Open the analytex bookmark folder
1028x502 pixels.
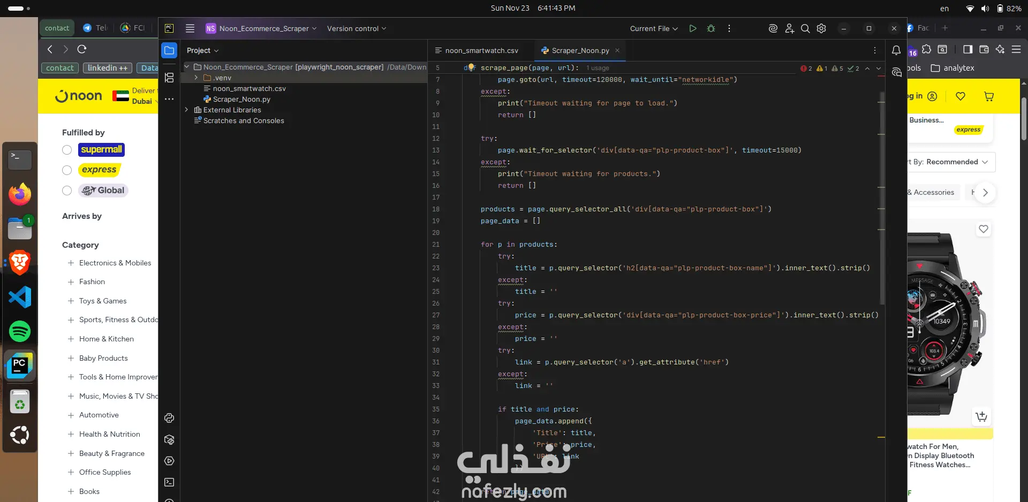point(953,68)
